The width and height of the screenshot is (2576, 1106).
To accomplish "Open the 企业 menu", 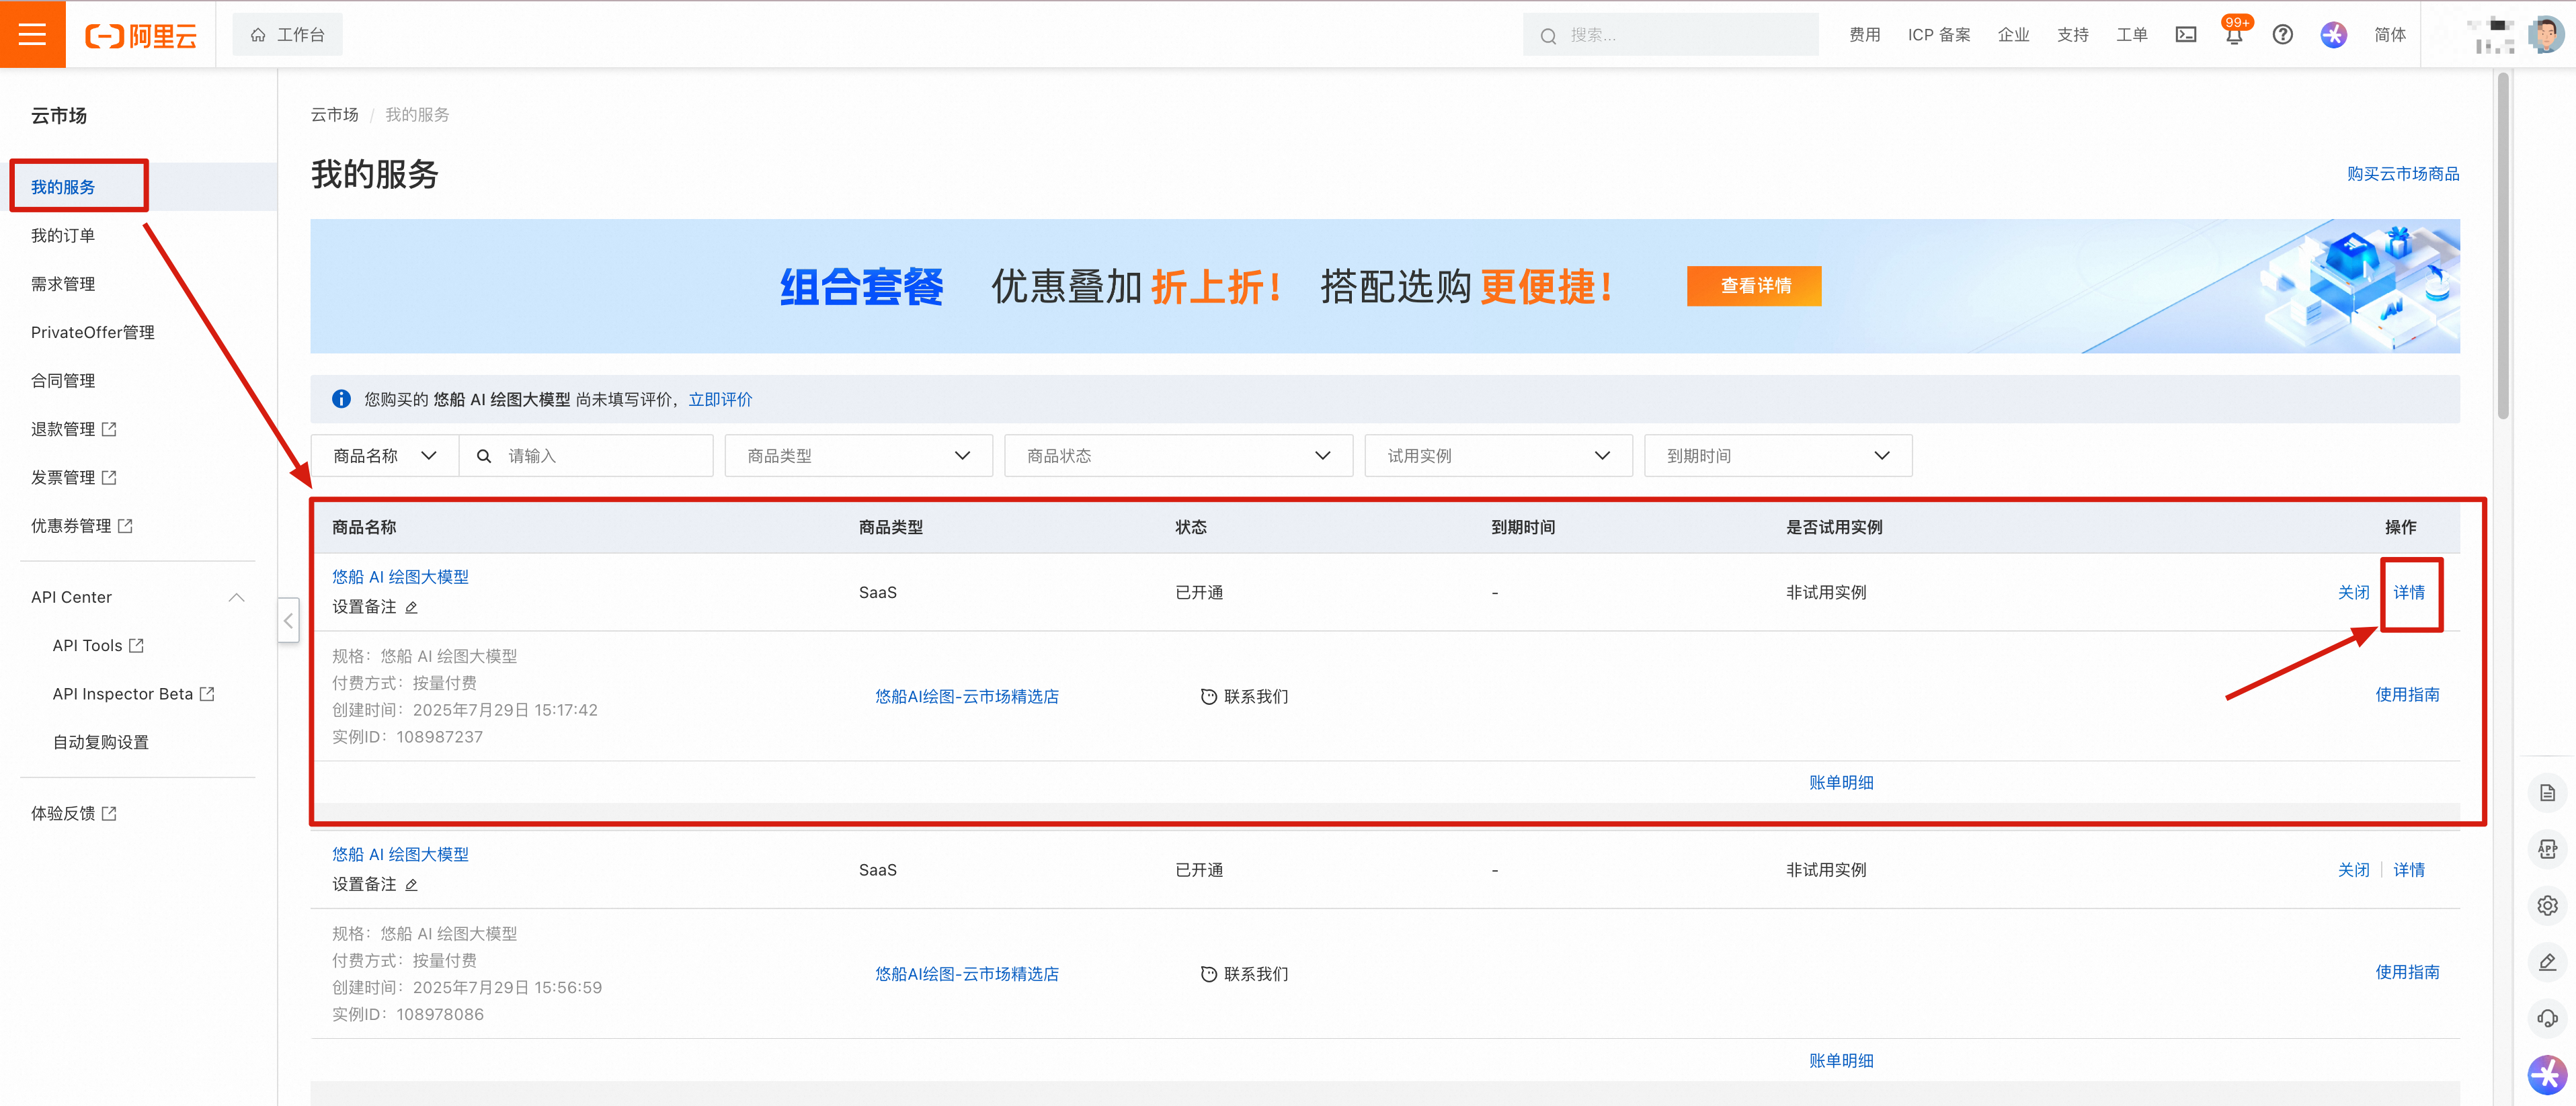I will click(x=2013, y=35).
